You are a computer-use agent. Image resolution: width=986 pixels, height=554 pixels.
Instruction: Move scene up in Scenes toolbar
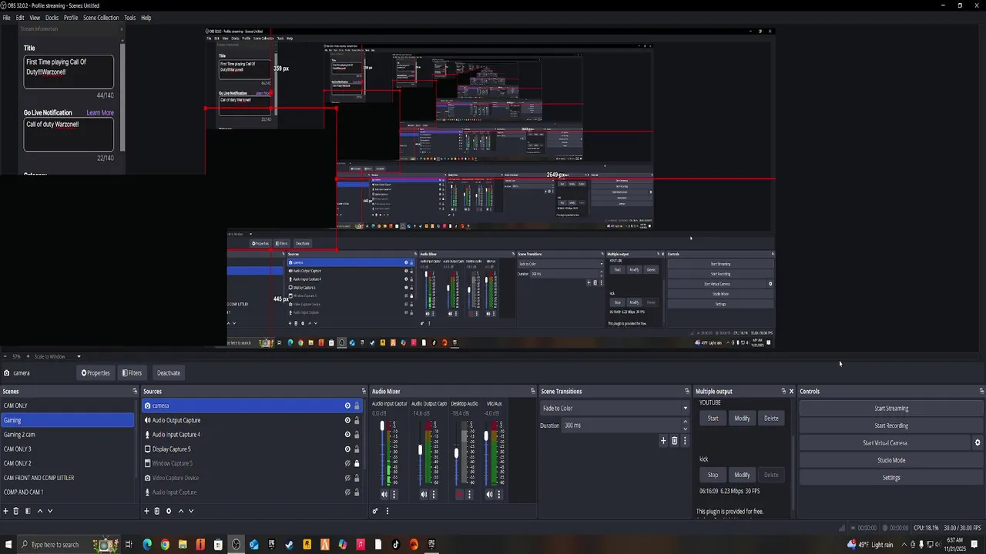click(40, 511)
